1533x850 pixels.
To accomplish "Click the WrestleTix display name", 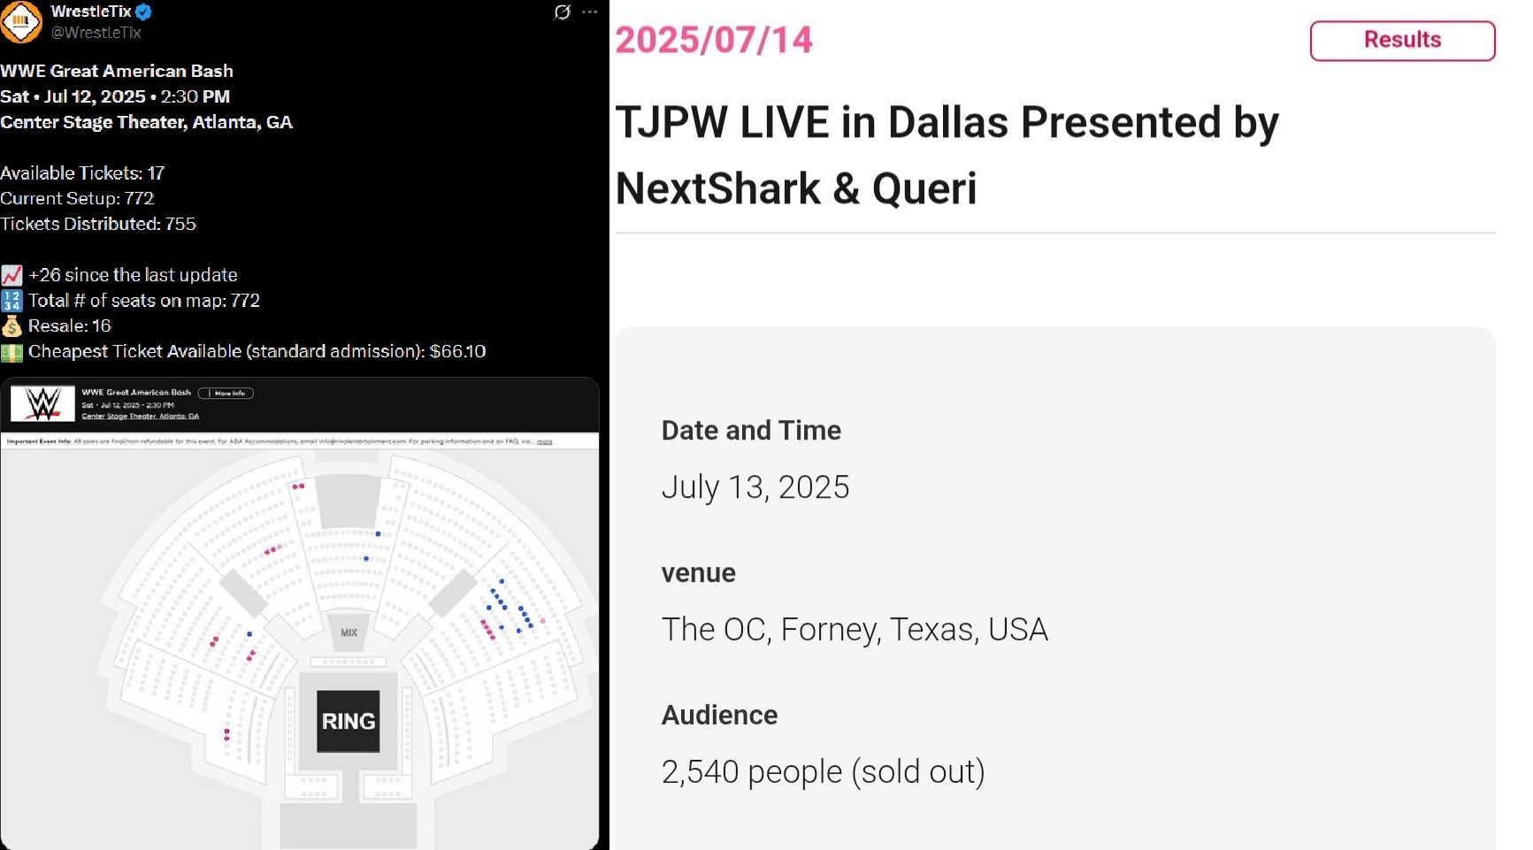I will point(91,11).
